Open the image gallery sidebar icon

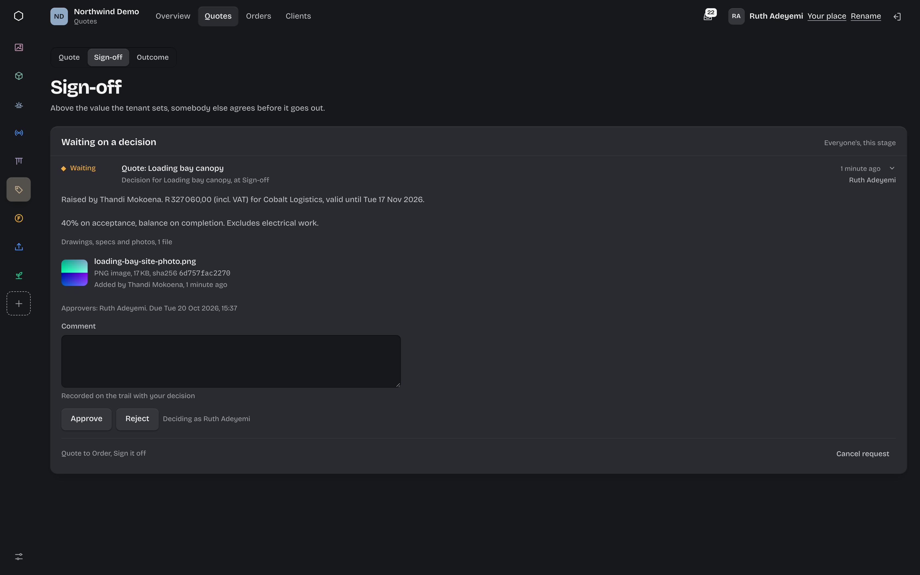click(19, 47)
